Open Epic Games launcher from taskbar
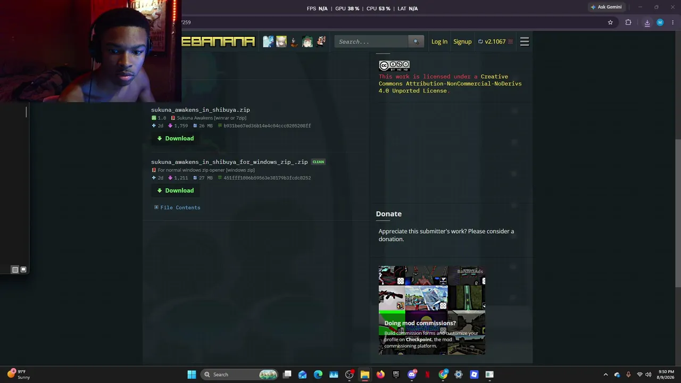 396,374
